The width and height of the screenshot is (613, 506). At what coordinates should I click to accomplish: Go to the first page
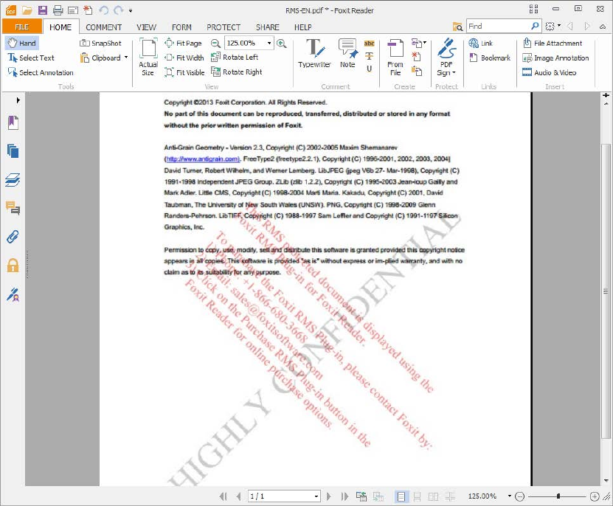coord(224,496)
